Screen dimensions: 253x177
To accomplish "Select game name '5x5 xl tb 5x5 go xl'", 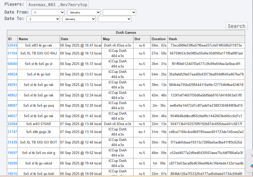I will [x=39, y=64].
